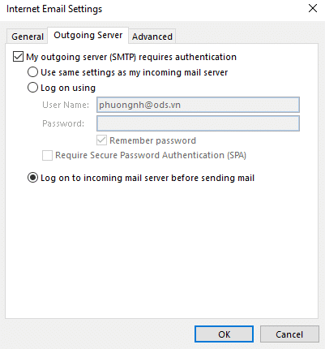The width and height of the screenshot is (325, 349).
Task: Click the 'Remember password' label text
Action: point(152,140)
